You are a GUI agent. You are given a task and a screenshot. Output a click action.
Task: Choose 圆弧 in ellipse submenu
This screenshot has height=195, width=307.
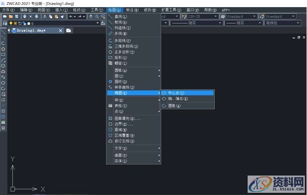pos(187,106)
